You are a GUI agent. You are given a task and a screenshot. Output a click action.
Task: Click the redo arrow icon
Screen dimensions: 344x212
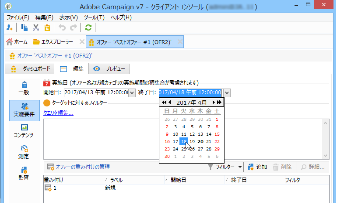click(x=74, y=27)
